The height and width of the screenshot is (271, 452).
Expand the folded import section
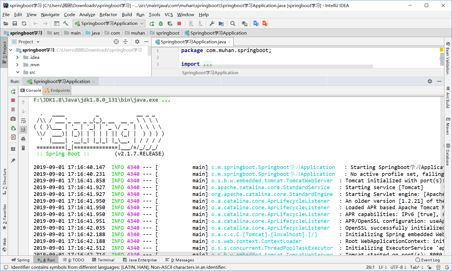[x=179, y=64]
